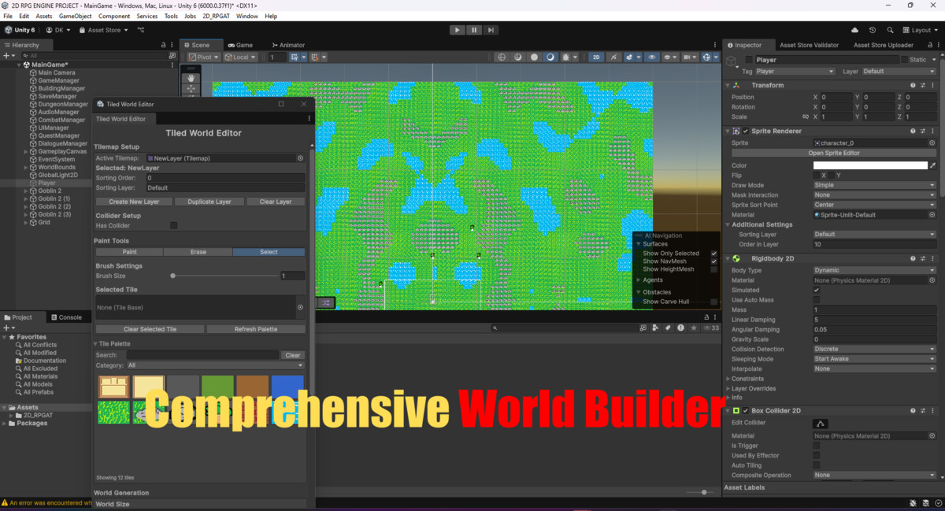This screenshot has height=511, width=945.
Task: Switch to the Game tab
Action: coord(239,45)
